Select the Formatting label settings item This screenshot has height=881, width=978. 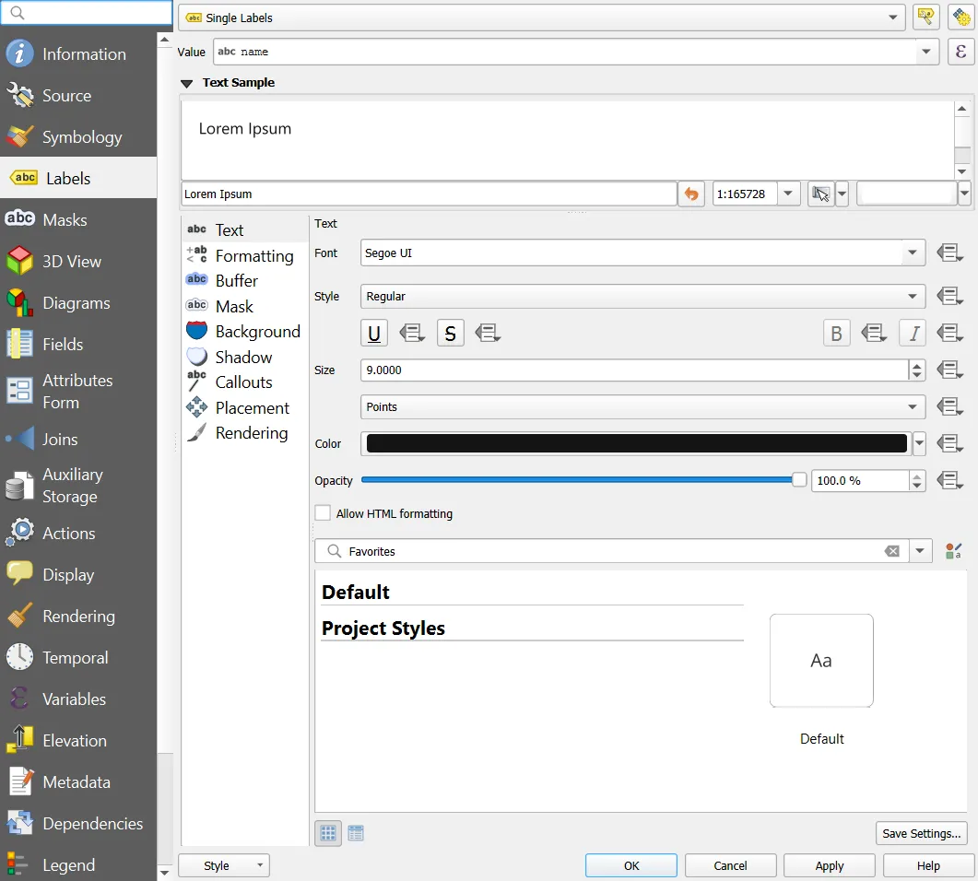(x=244, y=255)
